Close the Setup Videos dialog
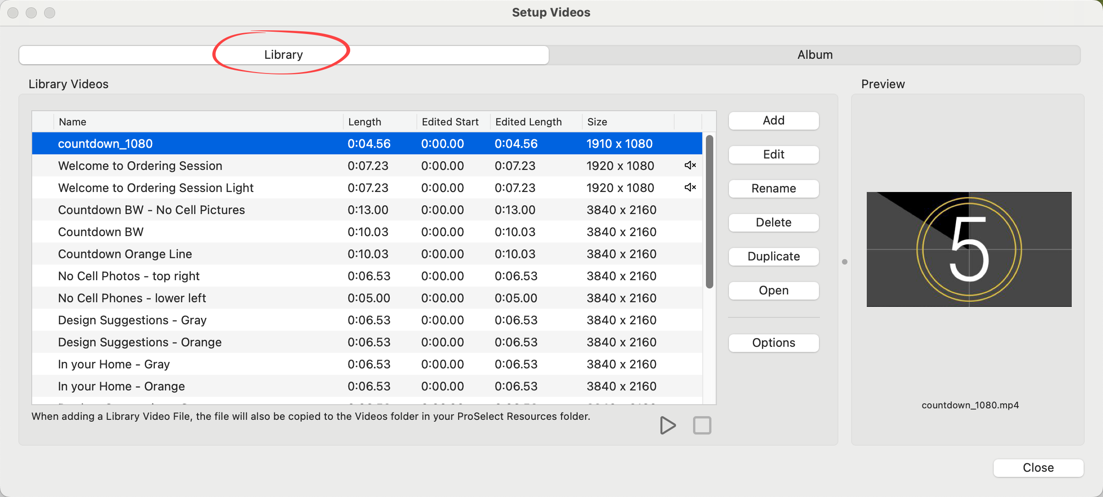1103x497 pixels. [1038, 468]
